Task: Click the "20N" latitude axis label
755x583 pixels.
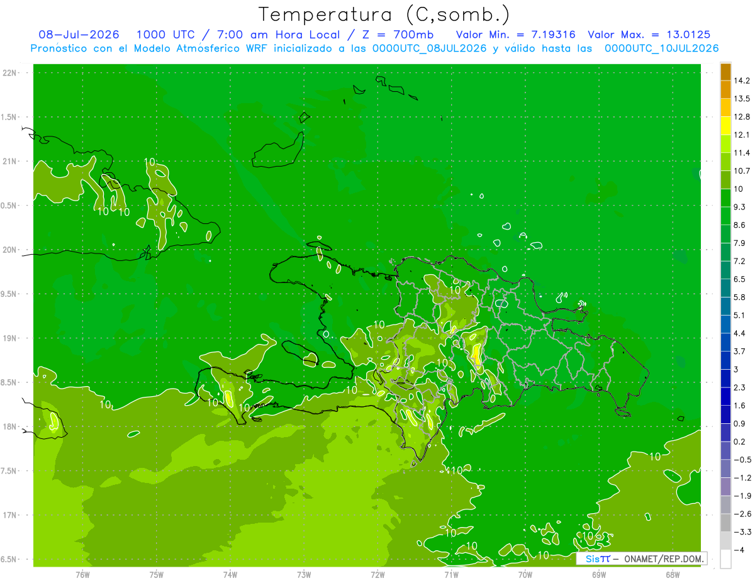Action: point(10,250)
